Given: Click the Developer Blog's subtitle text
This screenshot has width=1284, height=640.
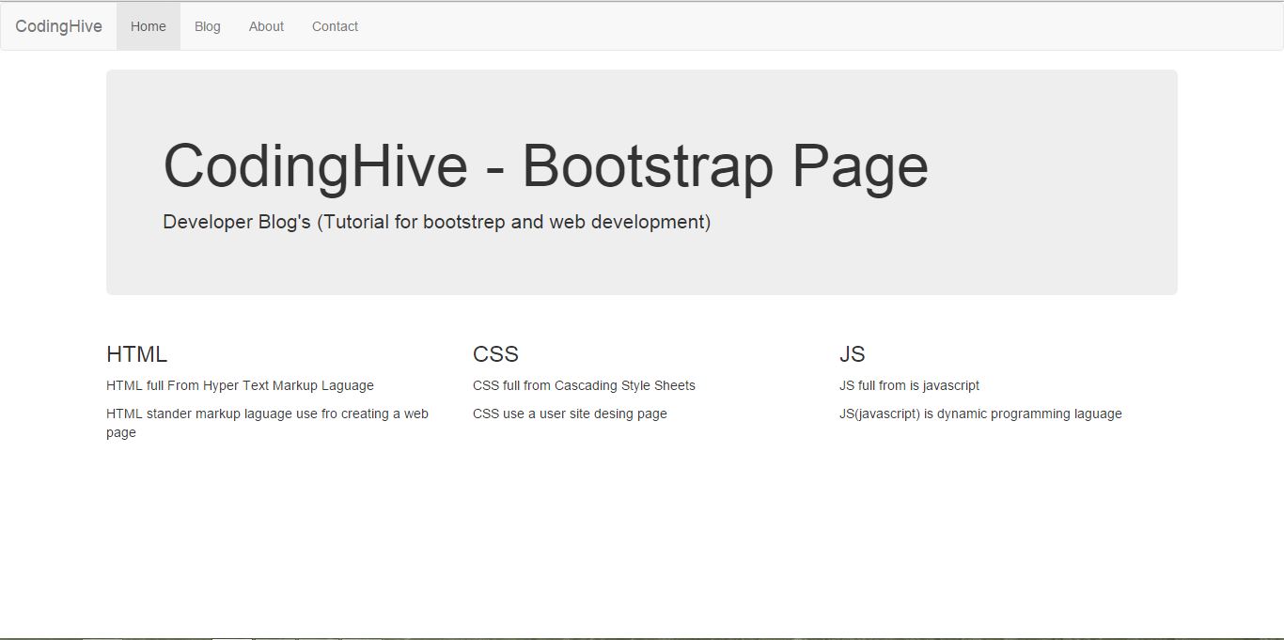Looking at the screenshot, I should coord(437,222).
